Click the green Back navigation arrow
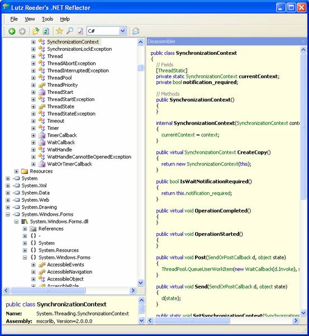309x336 pixels. coord(12,31)
